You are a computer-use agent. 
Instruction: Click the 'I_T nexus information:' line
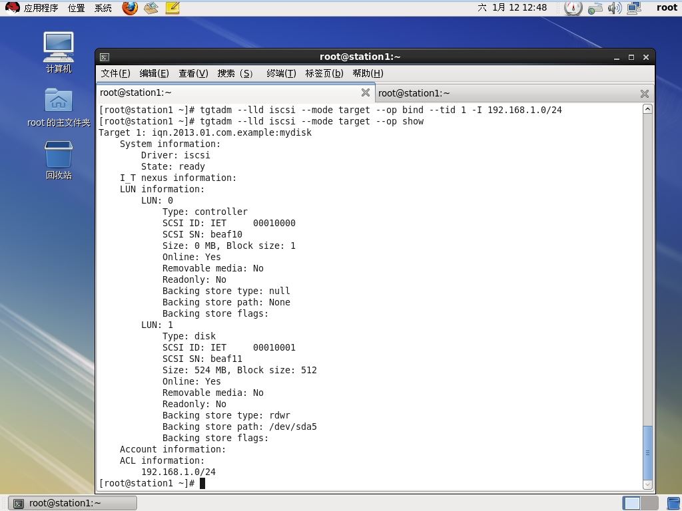(x=178, y=178)
